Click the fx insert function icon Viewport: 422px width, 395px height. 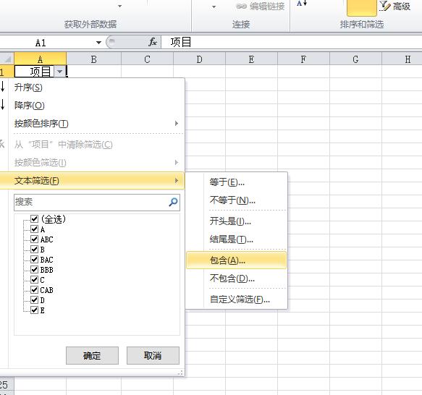click(x=153, y=42)
